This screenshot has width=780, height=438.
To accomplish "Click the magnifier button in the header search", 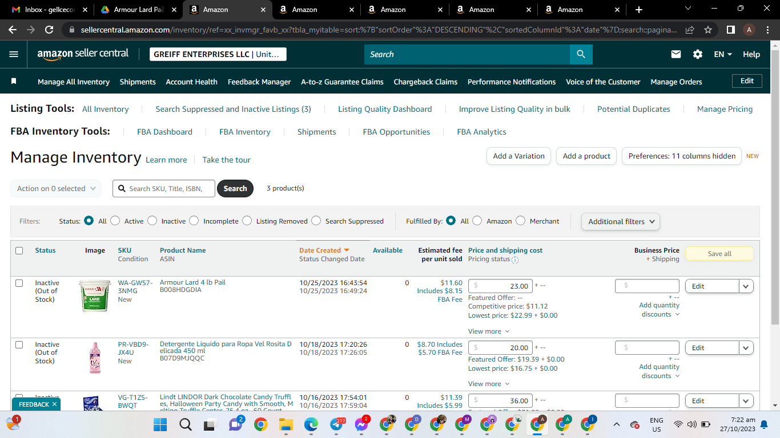I will coord(581,54).
